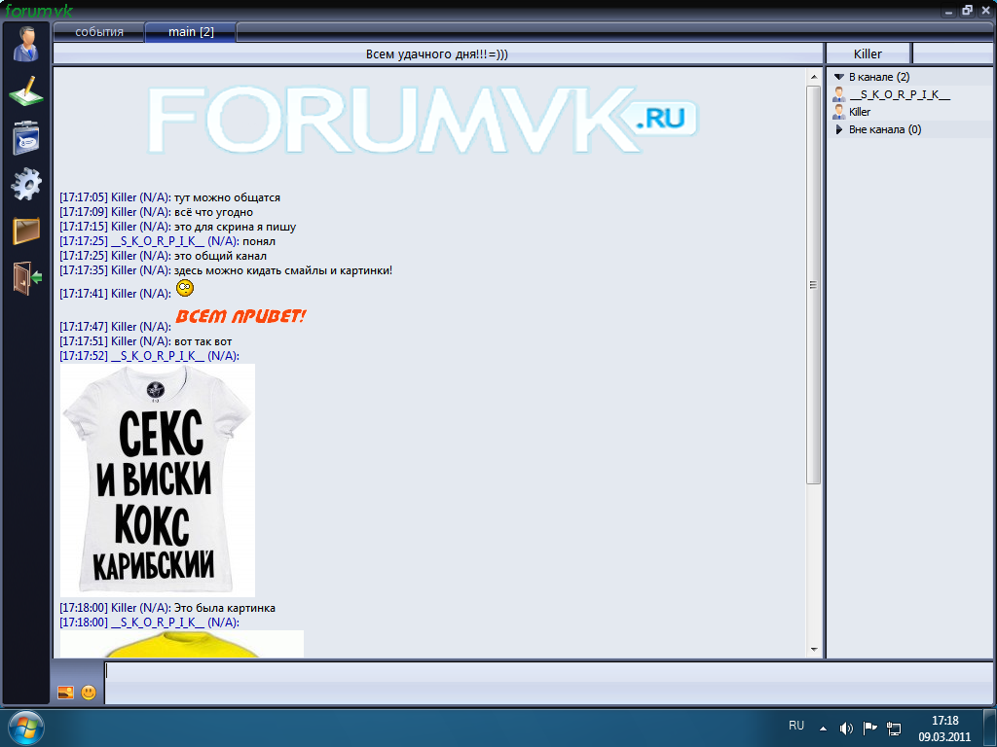Click the chat scrollbar up arrow
This screenshot has width=997, height=747.
click(814, 77)
